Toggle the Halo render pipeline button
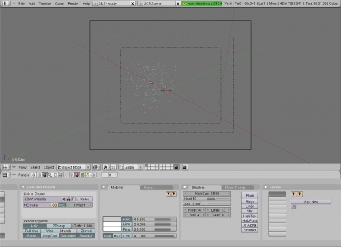The image size is (341, 247). pos(35,226)
